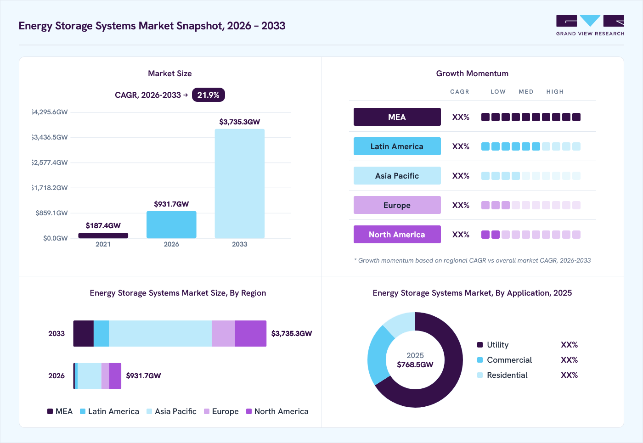Click the Grand View Research logo
Screen dimensions: 643x443
[590, 26]
